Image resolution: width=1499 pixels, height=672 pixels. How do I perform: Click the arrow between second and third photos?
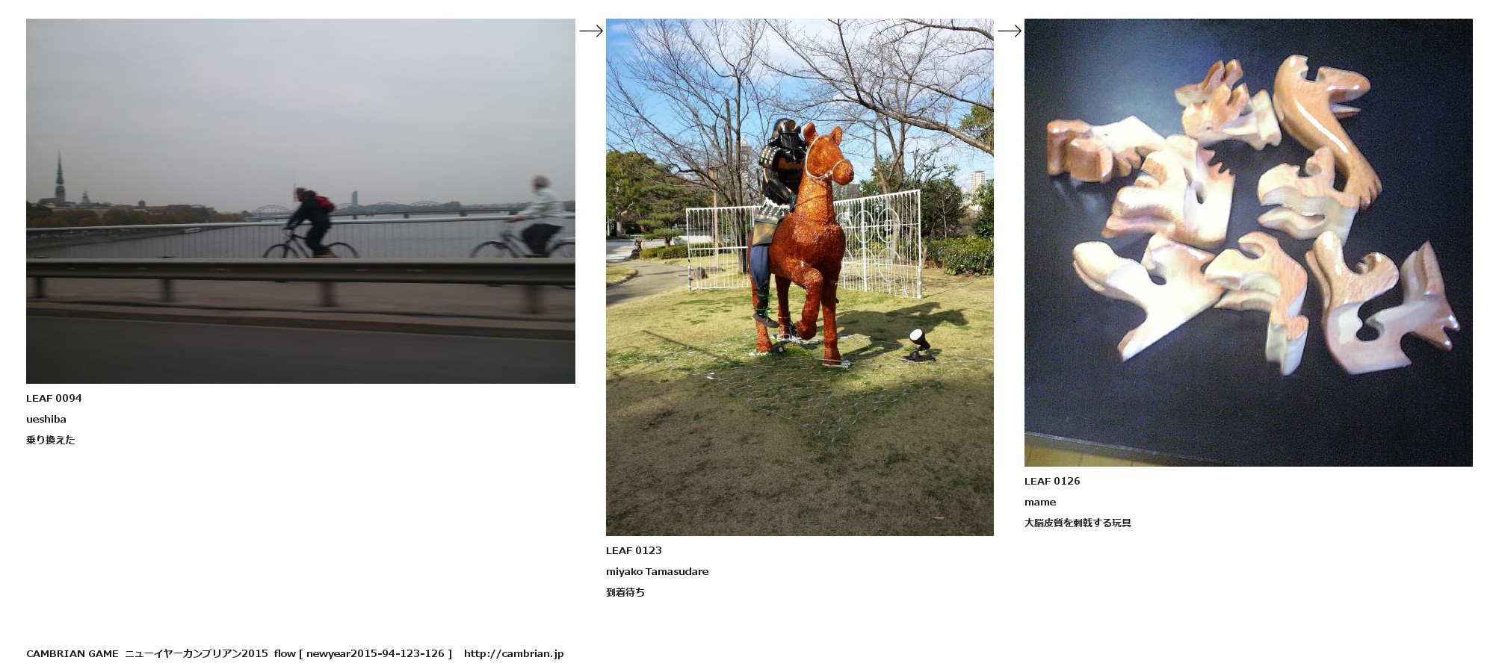pyautogui.click(x=1010, y=31)
